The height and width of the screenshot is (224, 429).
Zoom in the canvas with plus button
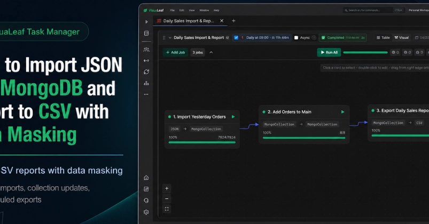coord(167,188)
